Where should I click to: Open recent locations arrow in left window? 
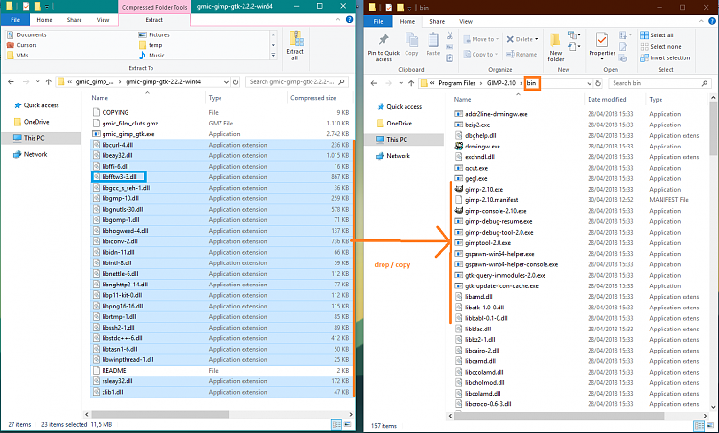[38, 82]
